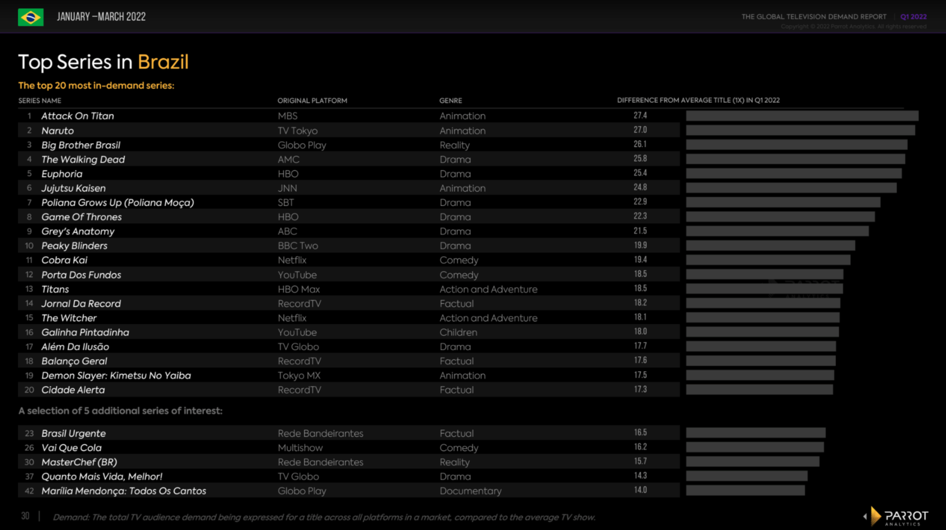The height and width of the screenshot is (530, 946).
Task: Click Jornal Da Record series name
Action: (x=81, y=303)
